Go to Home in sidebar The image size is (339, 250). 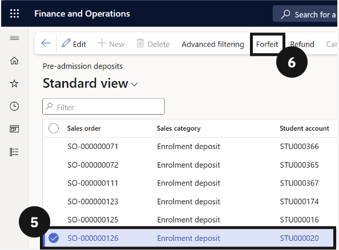14,61
